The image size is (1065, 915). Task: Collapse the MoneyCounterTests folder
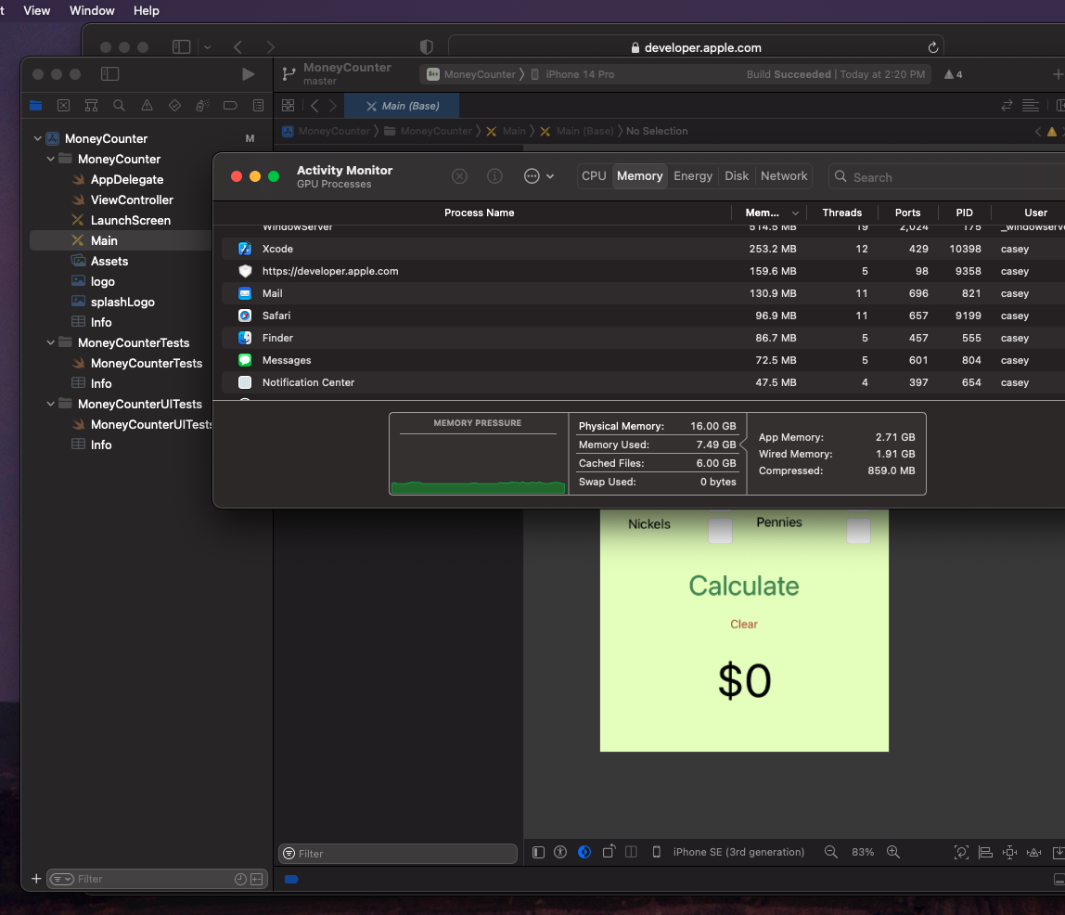51,343
